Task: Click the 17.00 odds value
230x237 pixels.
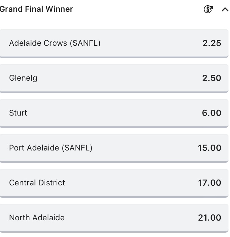Action: click(x=209, y=183)
